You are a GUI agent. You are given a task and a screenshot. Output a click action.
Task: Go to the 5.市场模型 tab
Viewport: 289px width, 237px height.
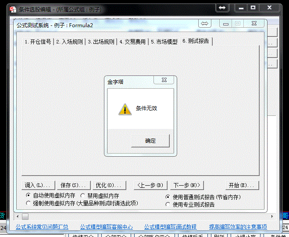pos(164,42)
